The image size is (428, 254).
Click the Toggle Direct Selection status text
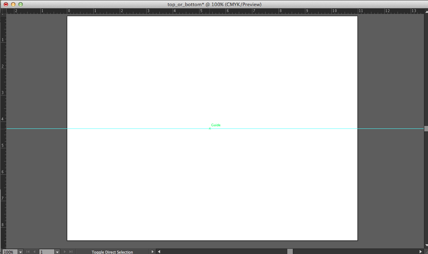tap(112, 252)
